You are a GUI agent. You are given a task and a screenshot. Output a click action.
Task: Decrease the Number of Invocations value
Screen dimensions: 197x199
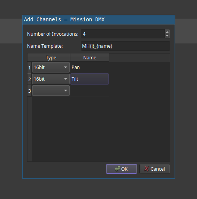167,36
